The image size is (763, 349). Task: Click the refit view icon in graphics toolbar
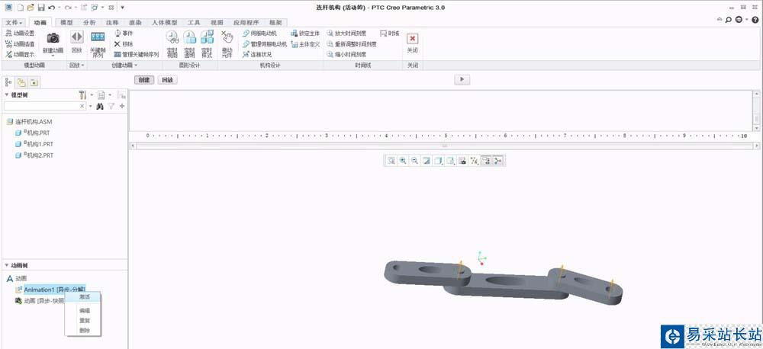point(391,161)
